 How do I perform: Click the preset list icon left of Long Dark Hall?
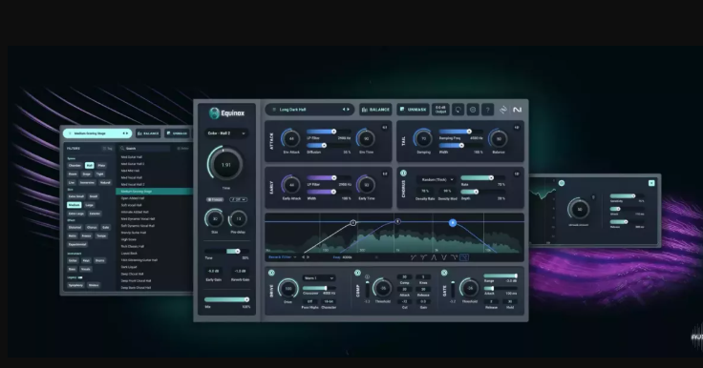(274, 110)
